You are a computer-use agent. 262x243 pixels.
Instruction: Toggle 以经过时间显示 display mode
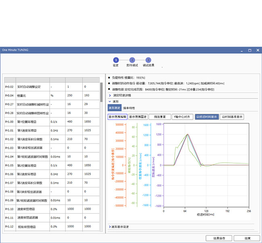(x=206, y=116)
